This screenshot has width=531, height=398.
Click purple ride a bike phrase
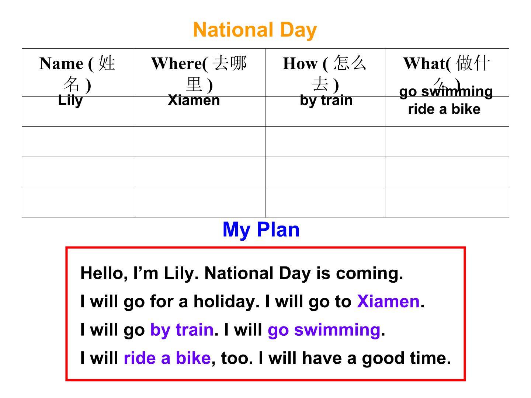pyautogui.click(x=167, y=358)
